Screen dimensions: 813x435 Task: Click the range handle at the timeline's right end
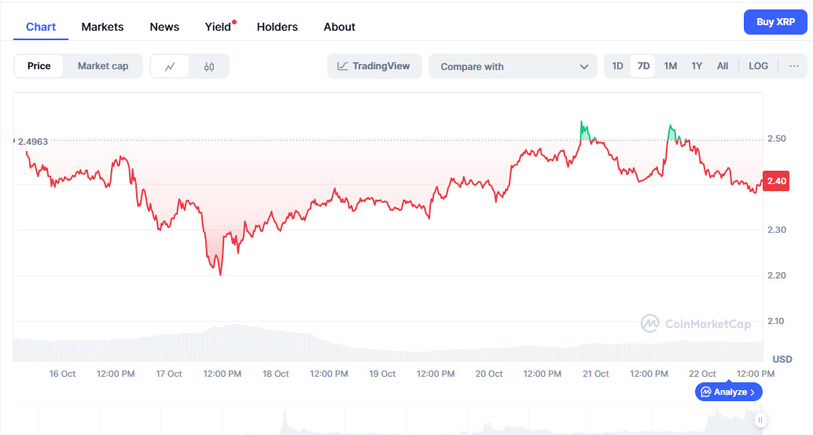tap(760, 420)
